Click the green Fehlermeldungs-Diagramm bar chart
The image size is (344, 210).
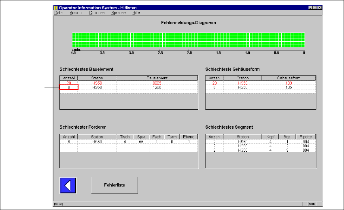coord(188,40)
